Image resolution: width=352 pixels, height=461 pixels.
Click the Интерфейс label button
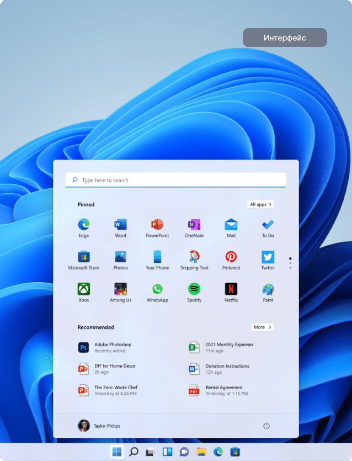tap(285, 38)
